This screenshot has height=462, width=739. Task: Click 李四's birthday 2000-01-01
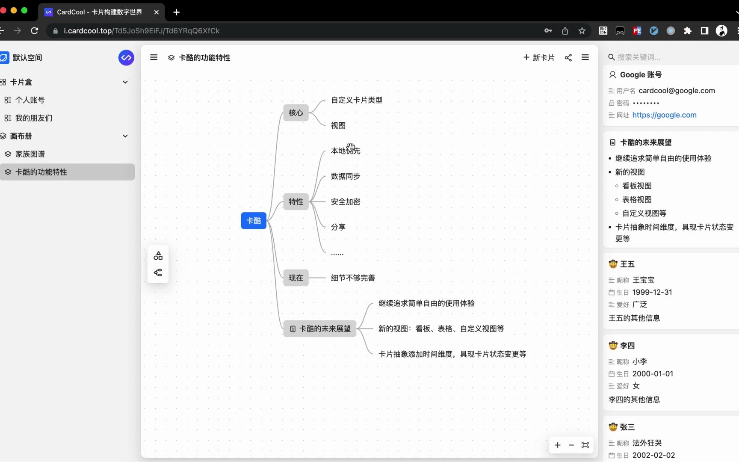pos(653,374)
